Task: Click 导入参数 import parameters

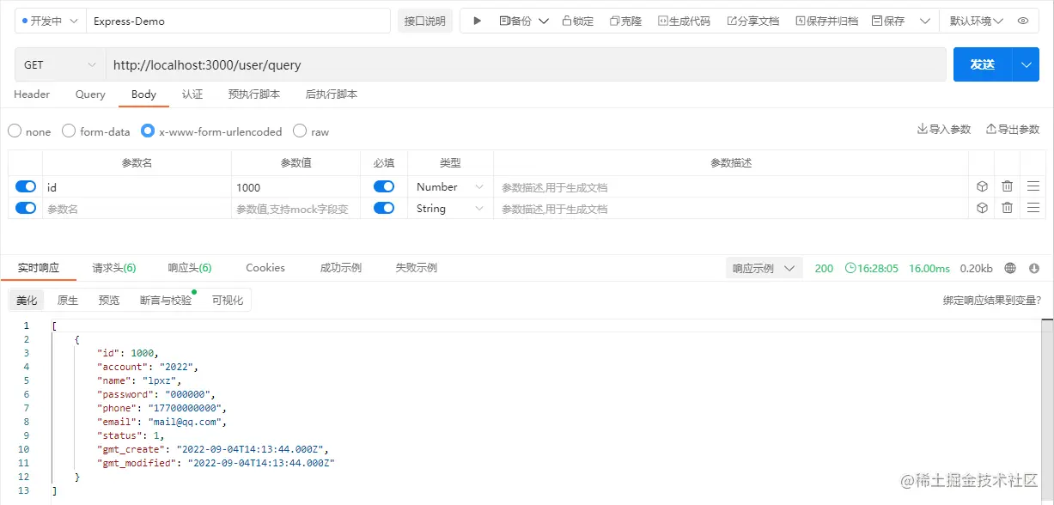Action: (944, 129)
